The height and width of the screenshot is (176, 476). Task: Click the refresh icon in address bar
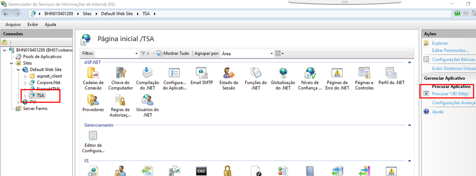coord(457,13)
